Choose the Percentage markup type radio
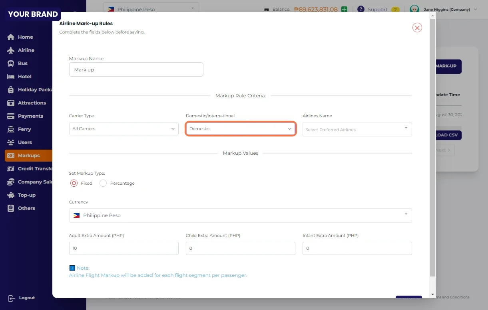Screen dimensions: 488x310 coord(103,183)
